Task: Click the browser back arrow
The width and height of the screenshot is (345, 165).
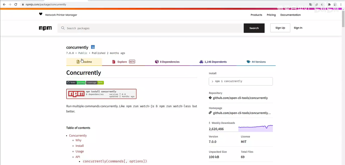Action: [x=4, y=4]
